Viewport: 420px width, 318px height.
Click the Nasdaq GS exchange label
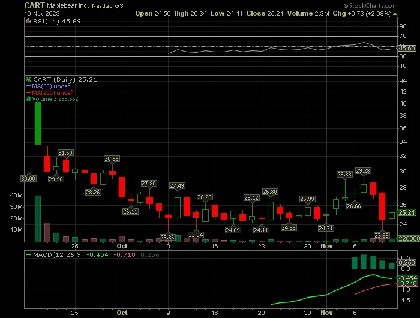pyautogui.click(x=107, y=5)
